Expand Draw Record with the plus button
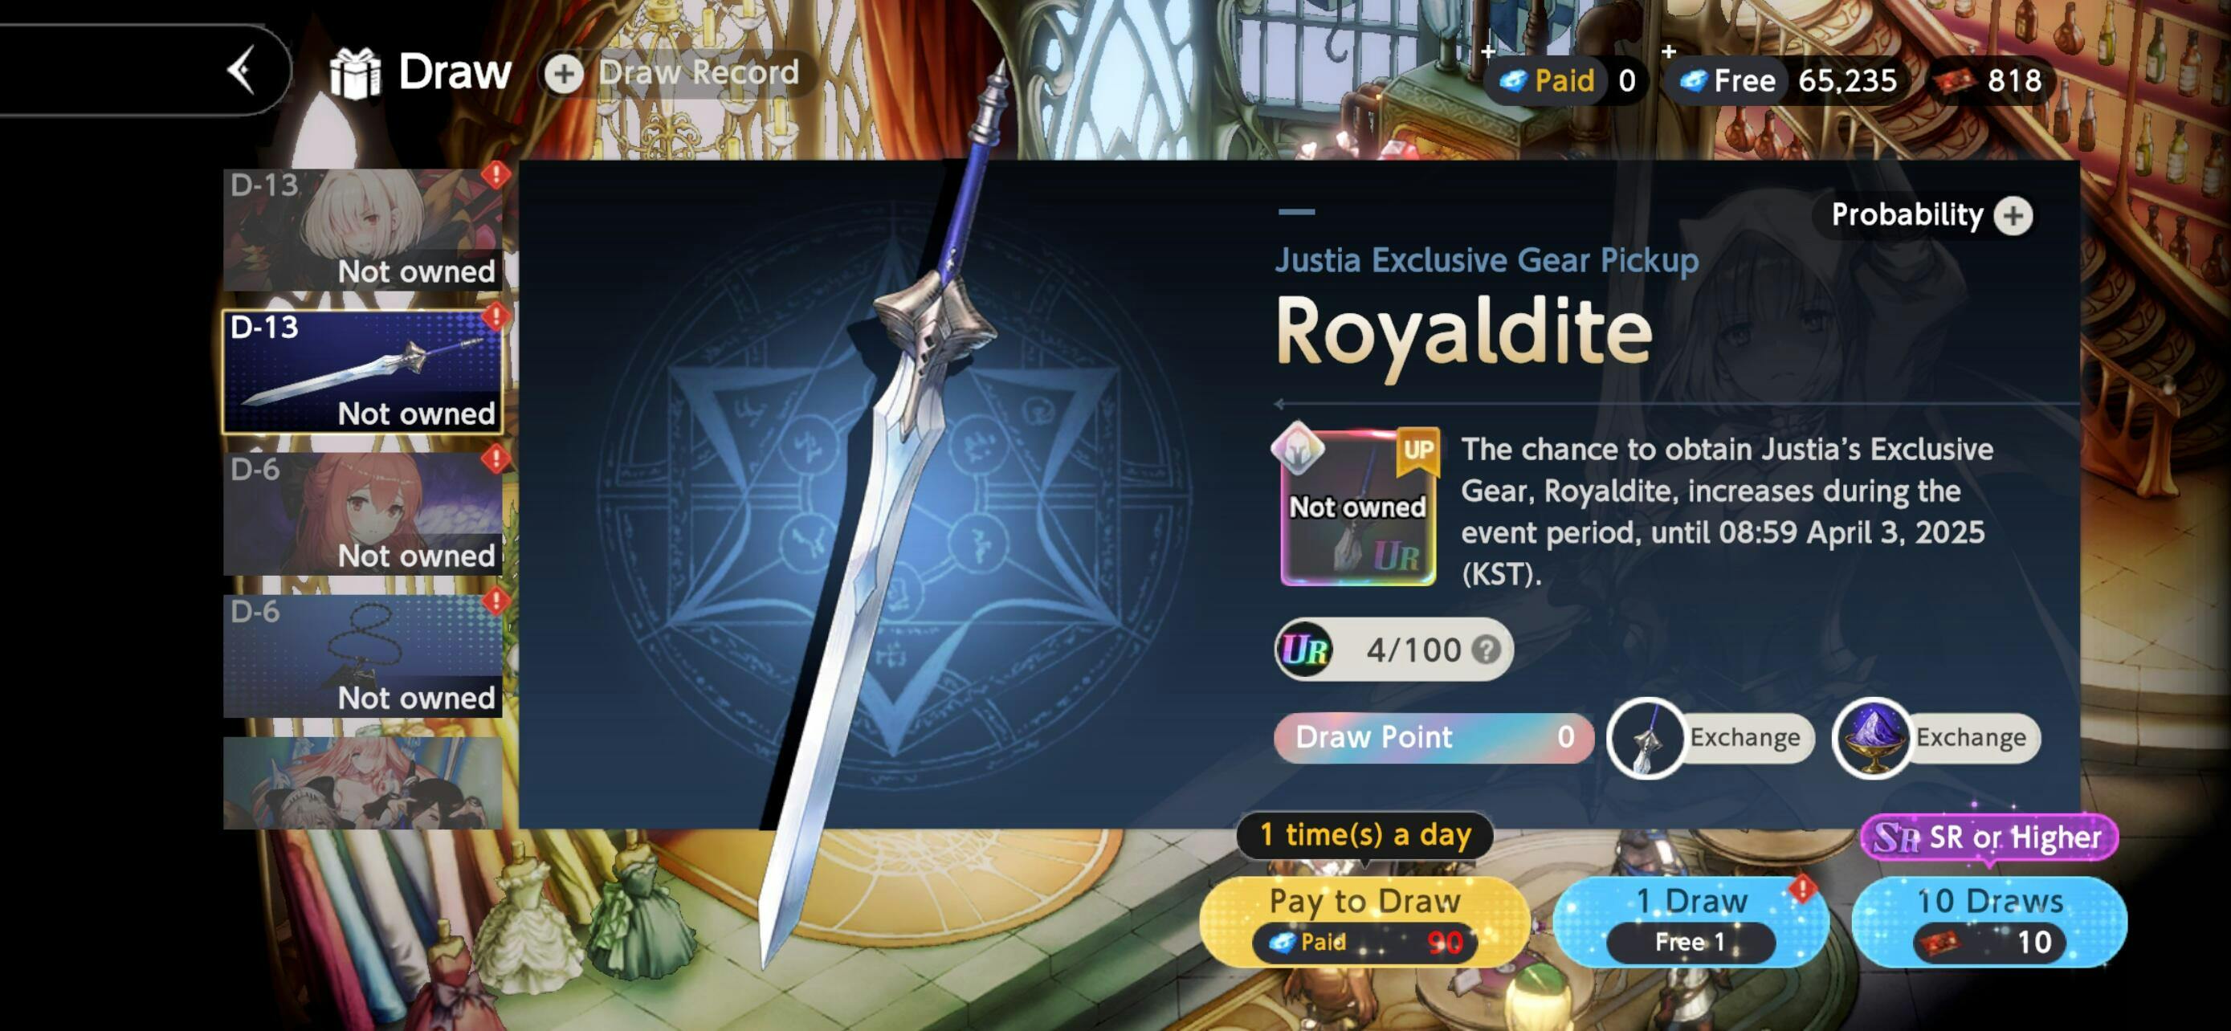This screenshot has height=1031, width=2231. click(x=565, y=73)
